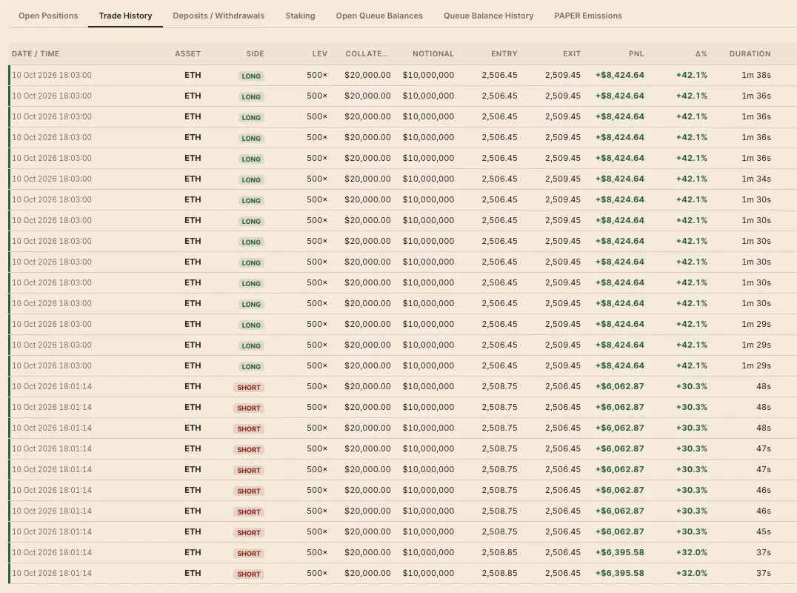797x593 pixels.
Task: Go to Queue Balance History tab
Action: [x=488, y=16]
